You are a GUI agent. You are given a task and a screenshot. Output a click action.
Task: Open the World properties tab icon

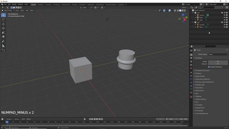point(191,68)
